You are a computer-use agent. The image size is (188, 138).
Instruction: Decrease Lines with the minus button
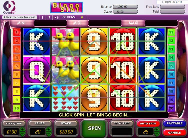[x=49, y=134]
